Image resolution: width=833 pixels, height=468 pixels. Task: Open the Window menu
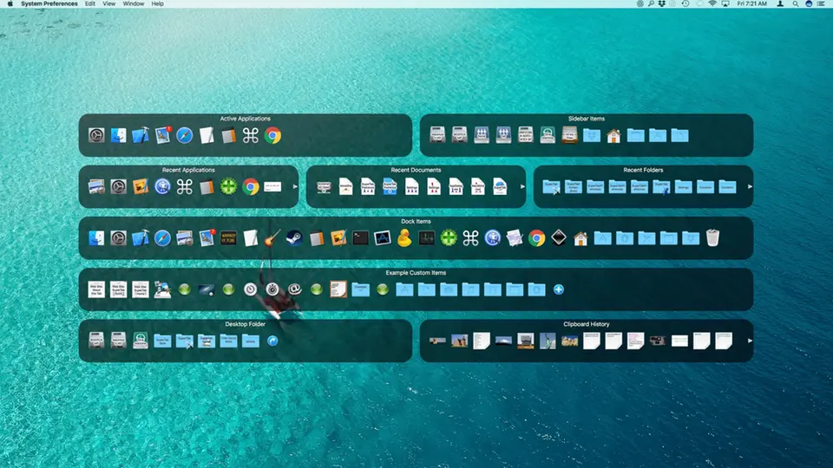pyautogui.click(x=134, y=4)
